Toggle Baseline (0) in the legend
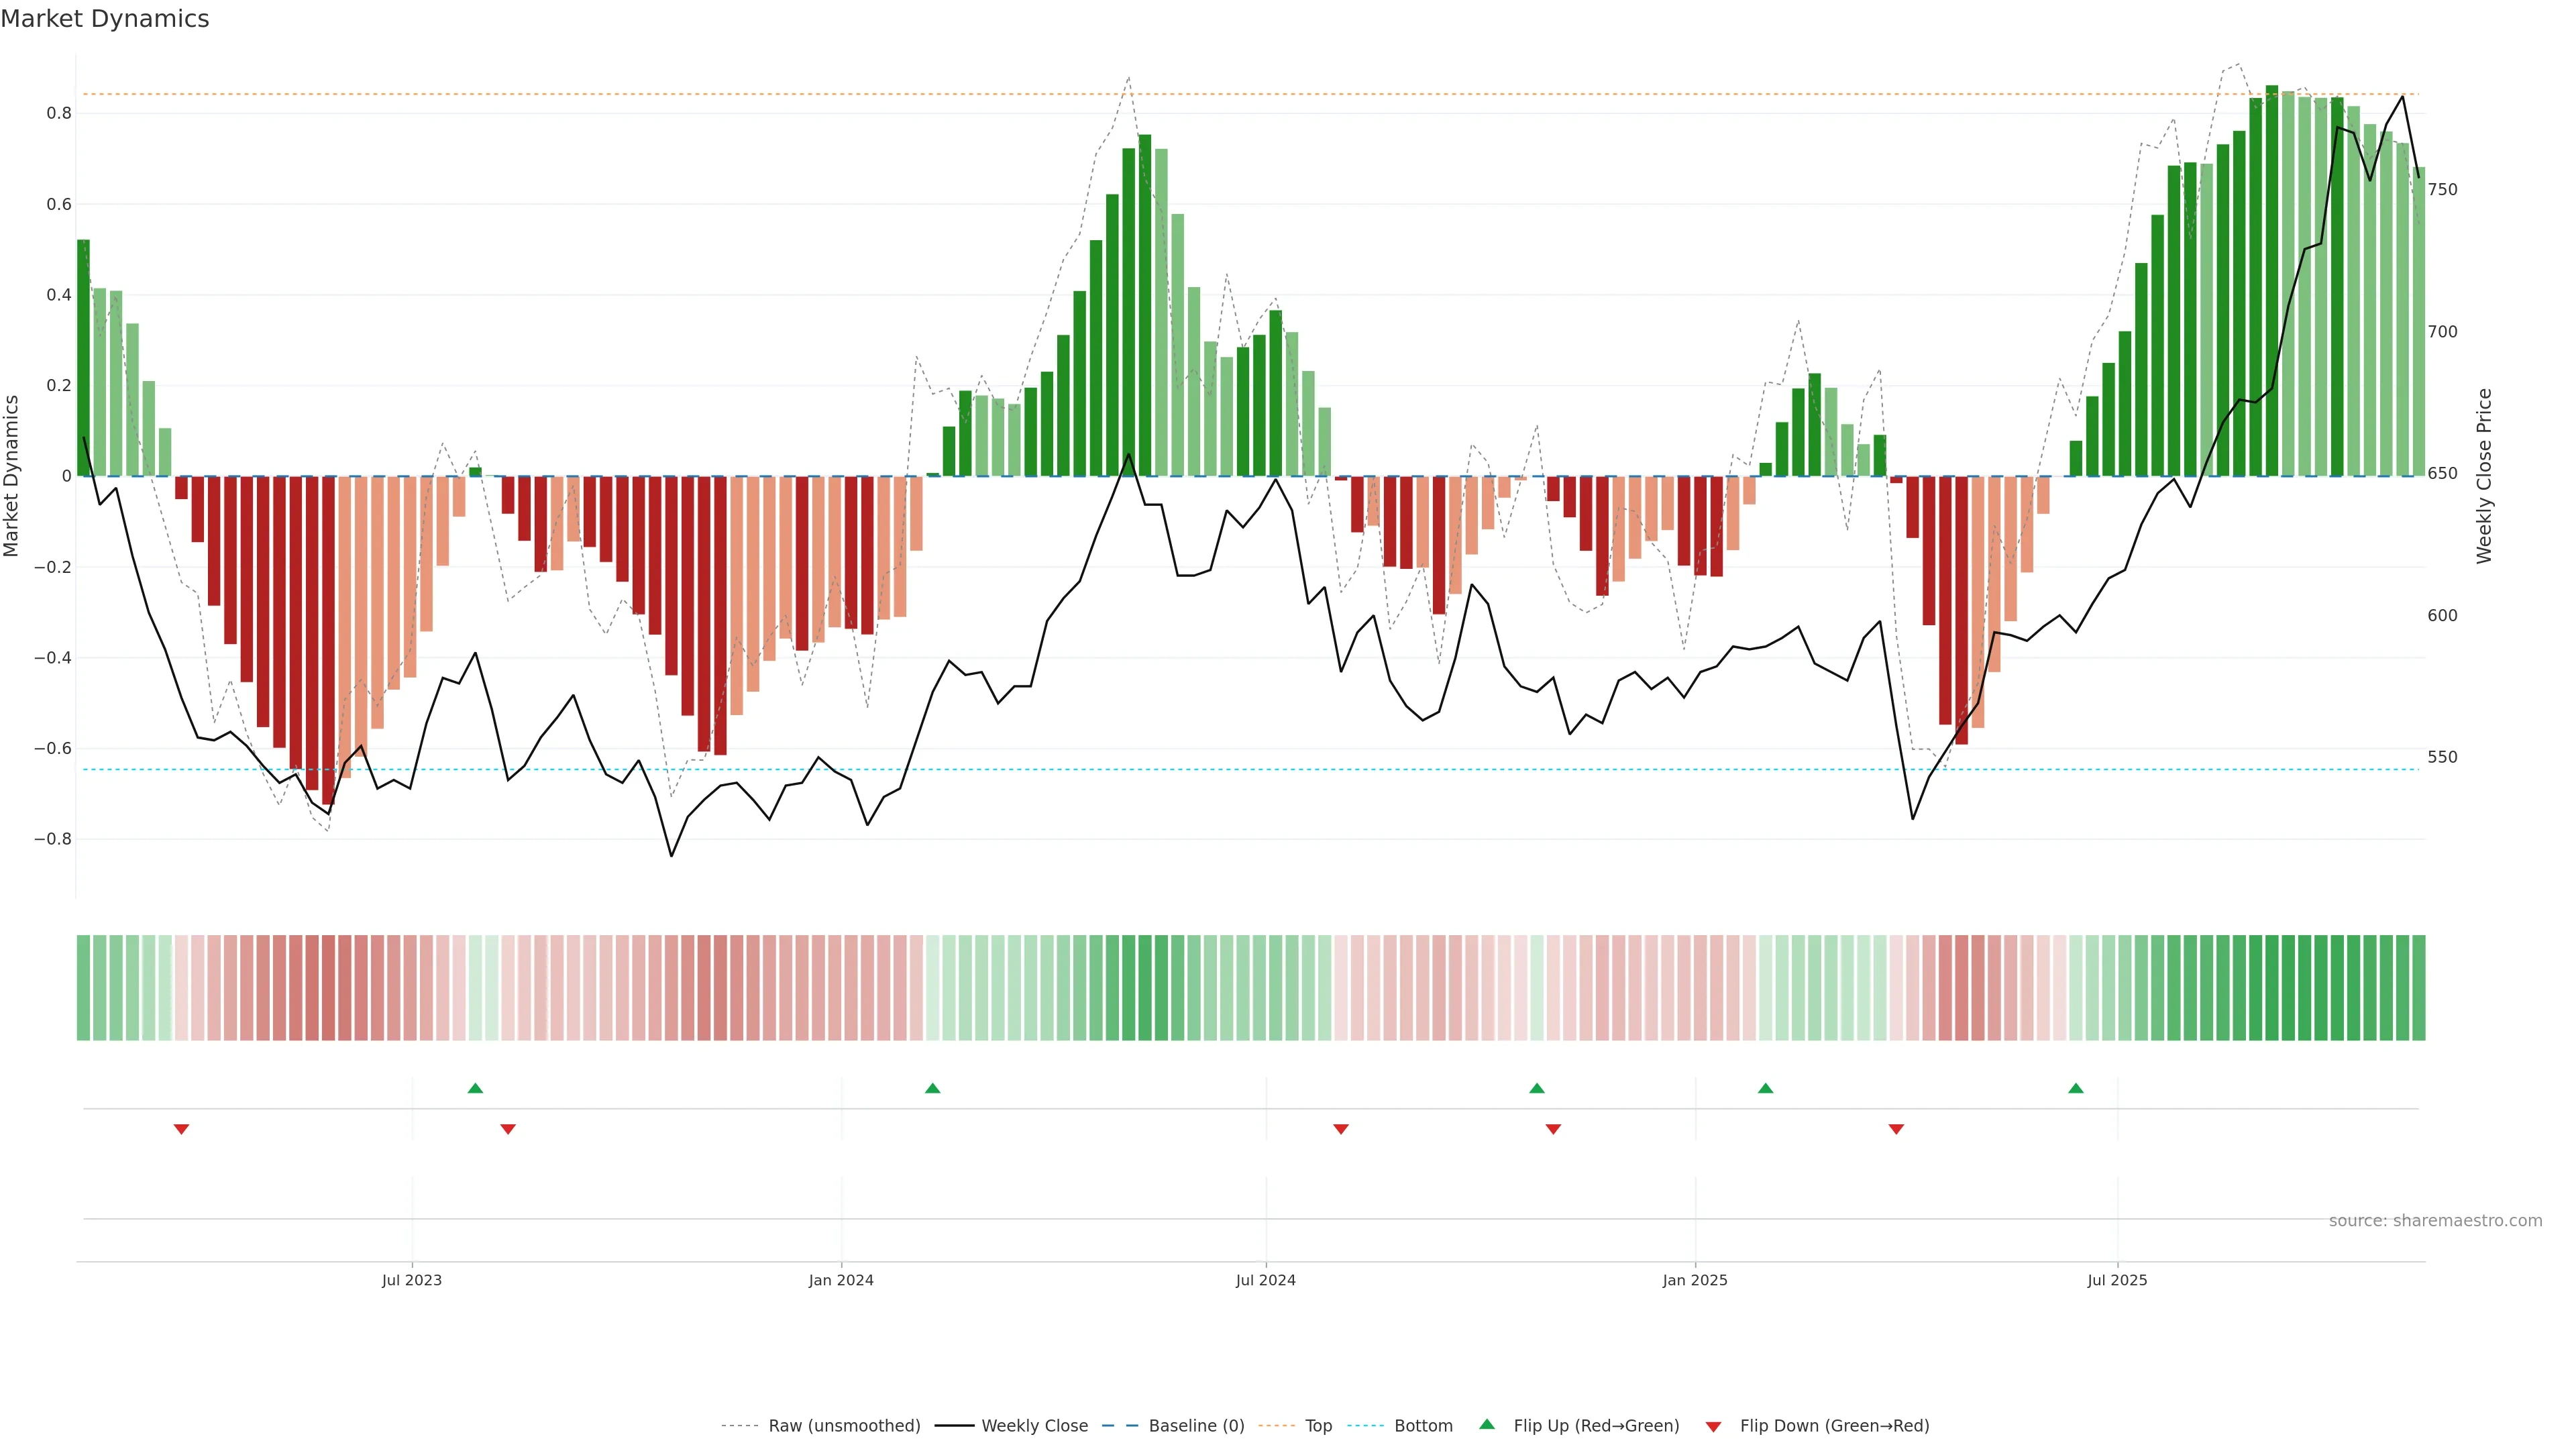 [x=1196, y=1426]
